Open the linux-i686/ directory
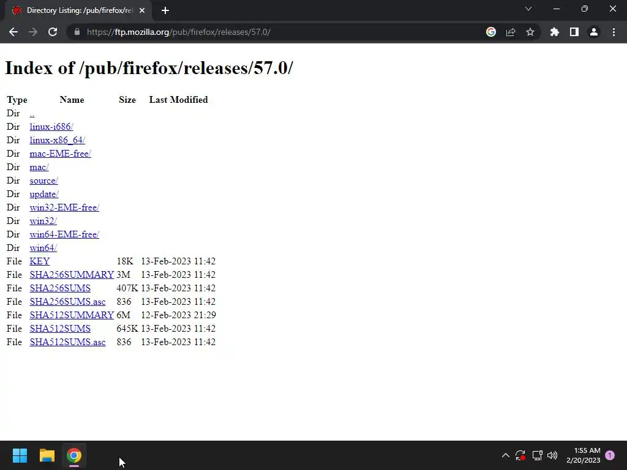Image resolution: width=627 pixels, height=470 pixels. coord(51,127)
